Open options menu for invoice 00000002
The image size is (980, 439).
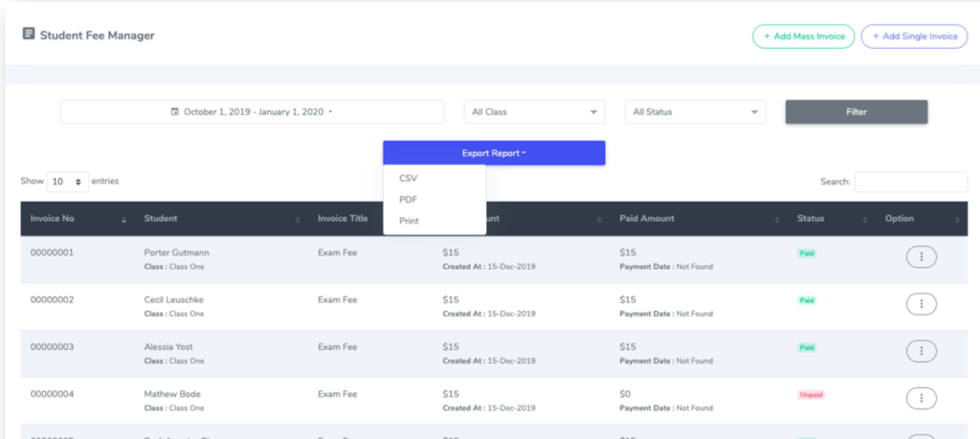coord(922,303)
